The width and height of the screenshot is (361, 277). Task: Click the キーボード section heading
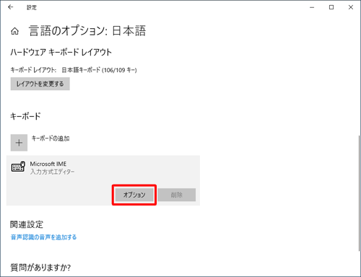pyautogui.click(x=25, y=116)
